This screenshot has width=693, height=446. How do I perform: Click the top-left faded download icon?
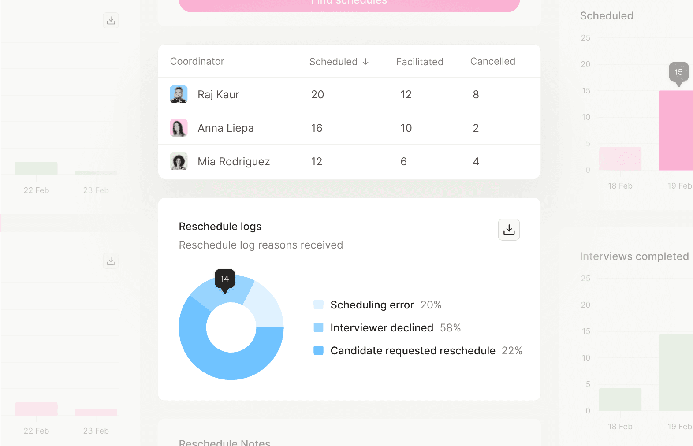point(111,20)
